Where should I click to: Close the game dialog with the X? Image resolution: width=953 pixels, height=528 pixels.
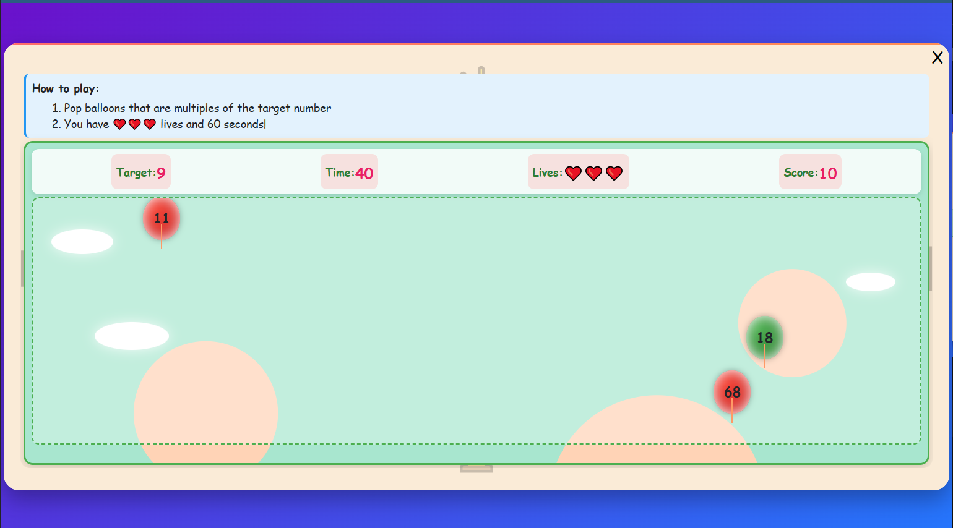[x=937, y=57]
